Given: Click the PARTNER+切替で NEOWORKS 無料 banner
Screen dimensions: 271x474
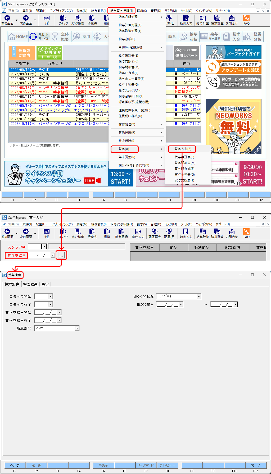Looking at the screenshot, I should tap(234, 126).
